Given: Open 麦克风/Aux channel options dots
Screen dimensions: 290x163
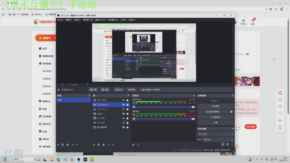Looking at the screenshot, I should coord(134,103).
